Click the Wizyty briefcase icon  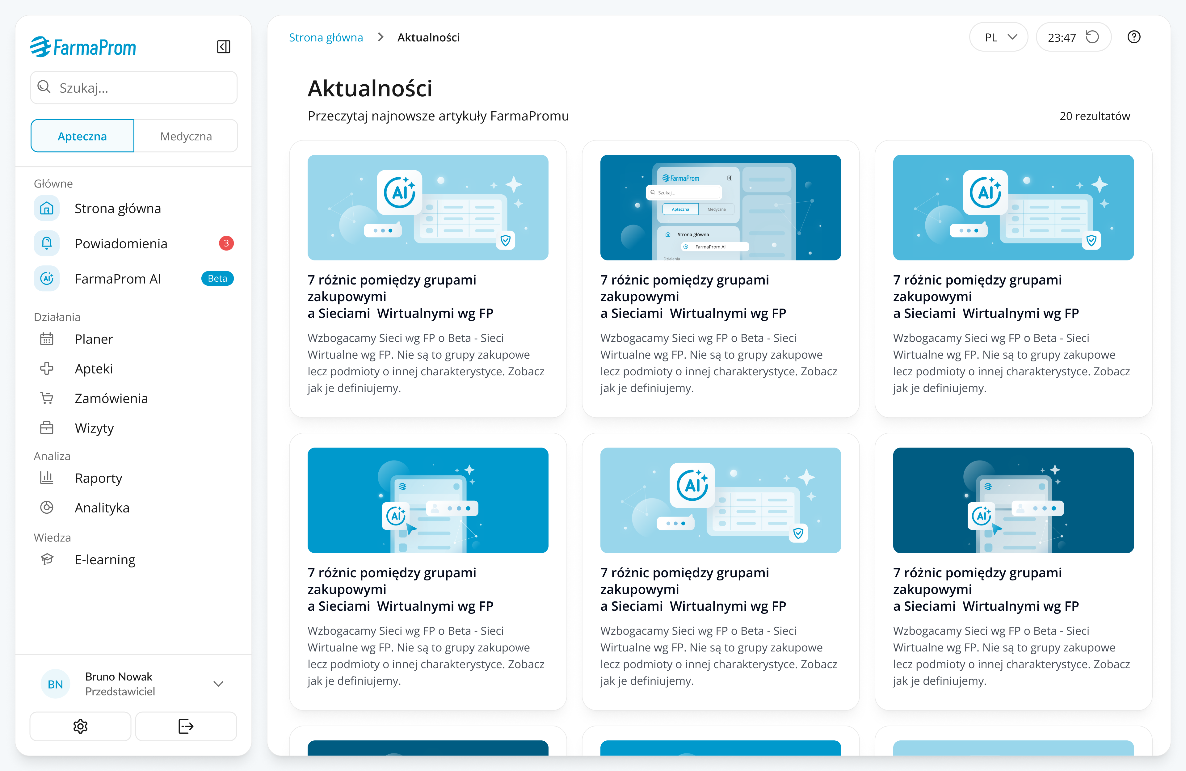(x=47, y=428)
